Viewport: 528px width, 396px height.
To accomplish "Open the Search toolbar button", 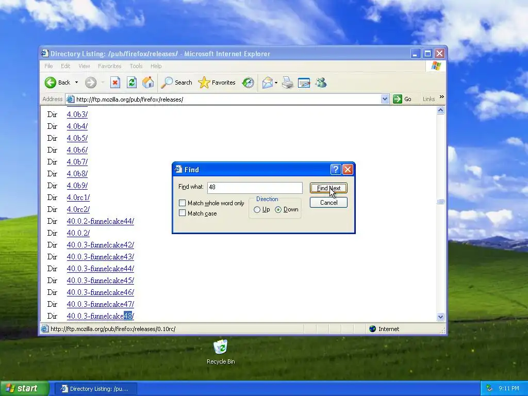I will 176,82.
